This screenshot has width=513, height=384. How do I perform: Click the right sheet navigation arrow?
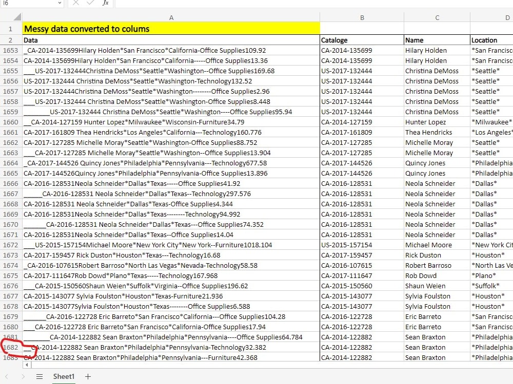23,376
